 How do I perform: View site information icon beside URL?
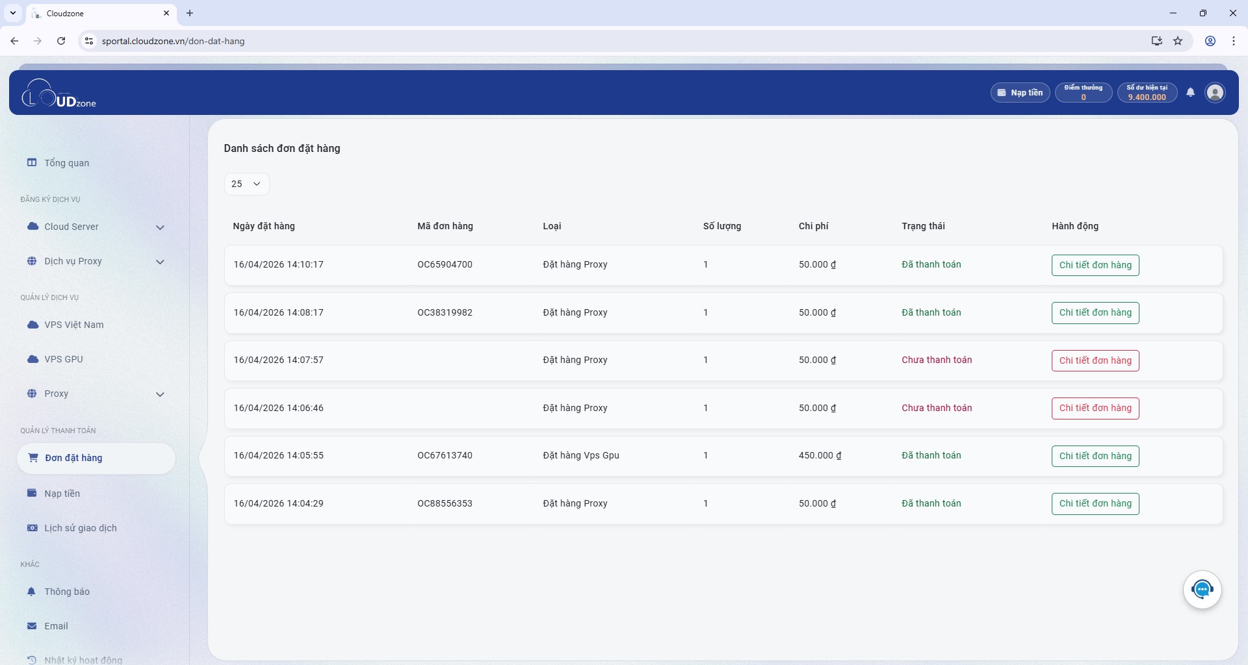90,41
